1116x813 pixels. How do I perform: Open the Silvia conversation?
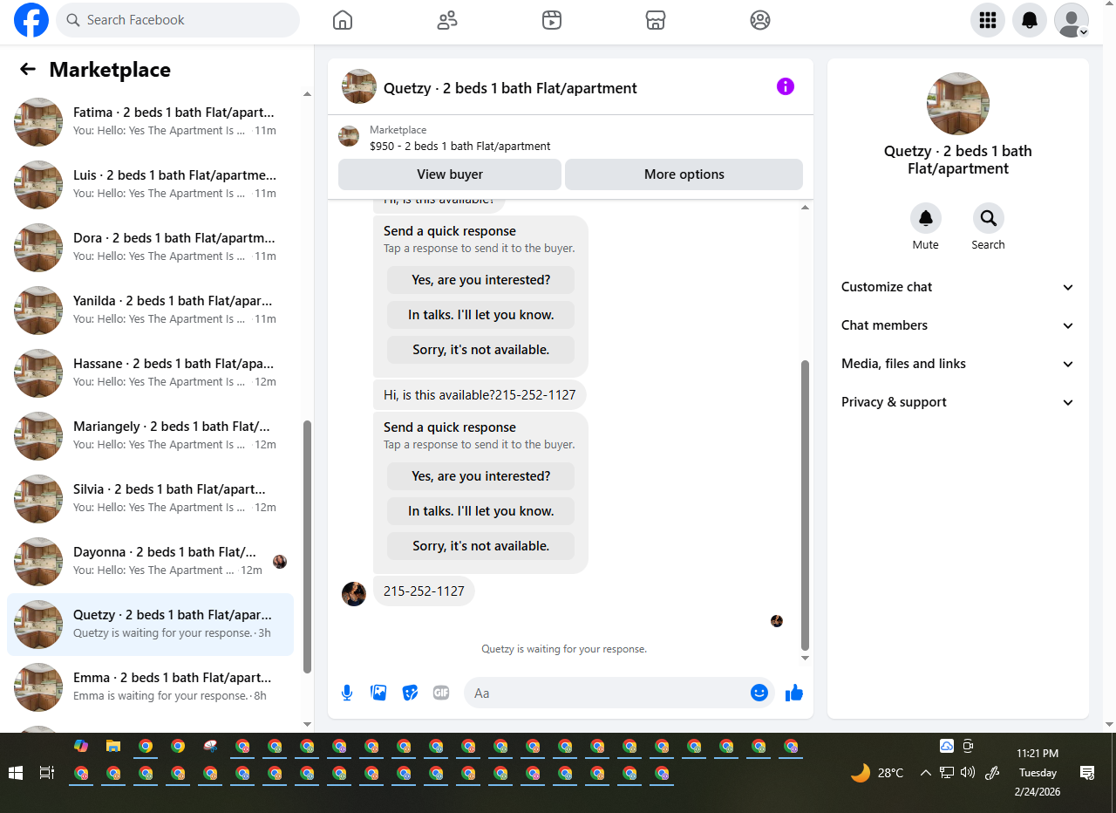pyautogui.click(x=150, y=499)
